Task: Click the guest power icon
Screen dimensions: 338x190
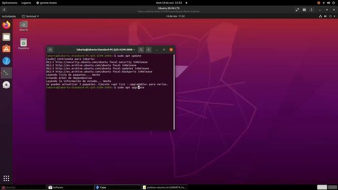Action: (x=330, y=16)
